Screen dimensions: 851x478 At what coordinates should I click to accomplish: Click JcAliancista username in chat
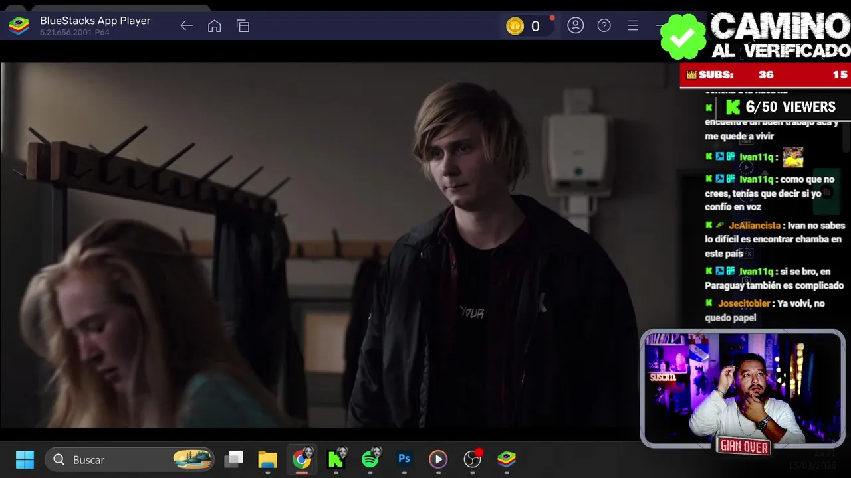tap(754, 226)
